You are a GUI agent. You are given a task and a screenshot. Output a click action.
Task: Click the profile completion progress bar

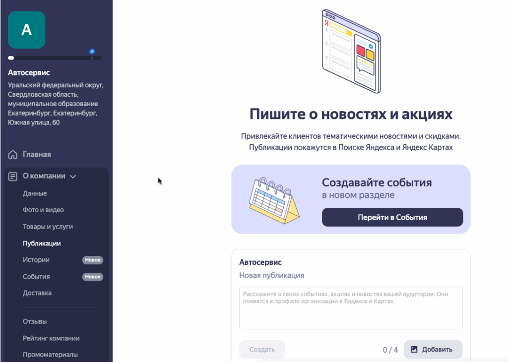pyautogui.click(x=55, y=58)
